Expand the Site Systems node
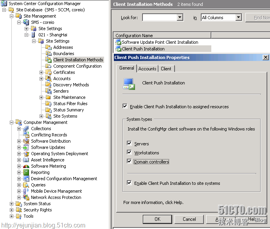This screenshot has height=229, width=270. point(41,116)
